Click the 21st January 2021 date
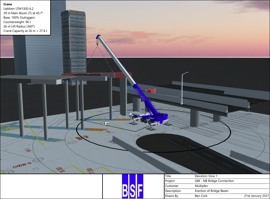The height and width of the screenshot is (199, 270). 256,196
